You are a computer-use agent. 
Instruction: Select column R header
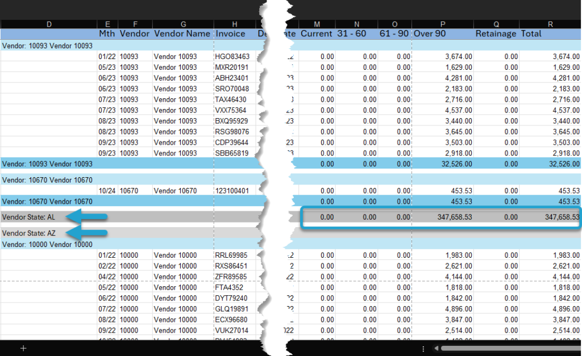[550, 24]
